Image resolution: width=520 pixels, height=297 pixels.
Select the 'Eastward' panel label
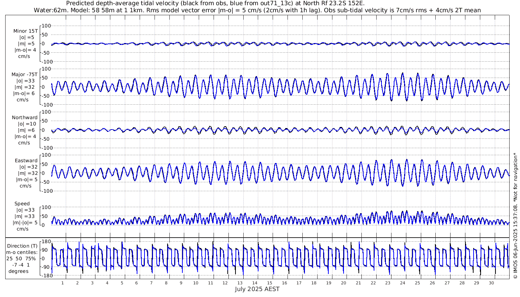[x=26, y=161]
